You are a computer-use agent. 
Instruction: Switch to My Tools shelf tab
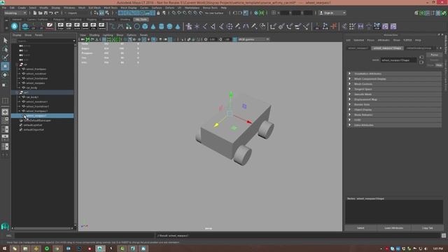[x=141, y=20]
